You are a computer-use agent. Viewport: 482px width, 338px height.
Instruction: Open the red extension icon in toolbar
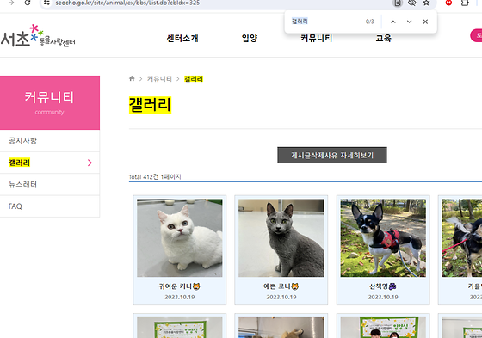(448, 3)
